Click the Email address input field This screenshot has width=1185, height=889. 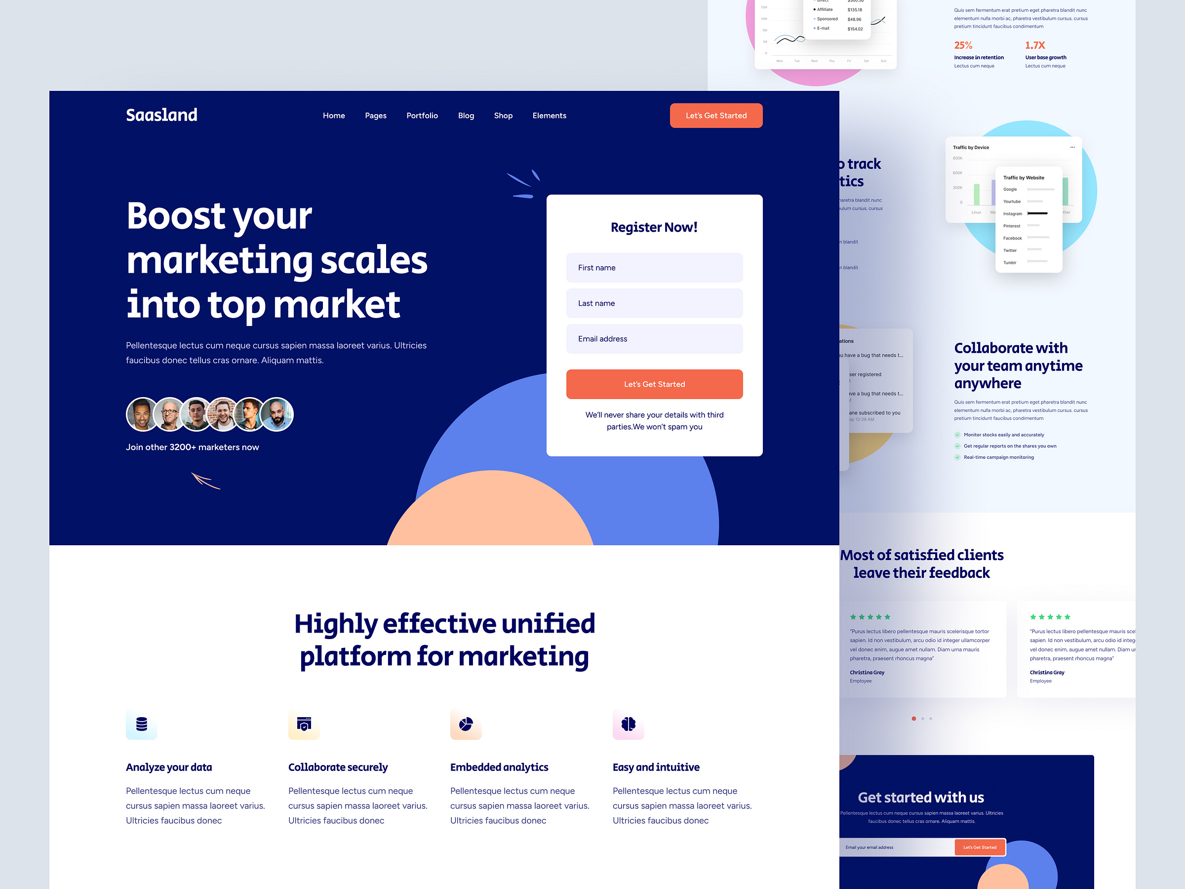tap(654, 338)
